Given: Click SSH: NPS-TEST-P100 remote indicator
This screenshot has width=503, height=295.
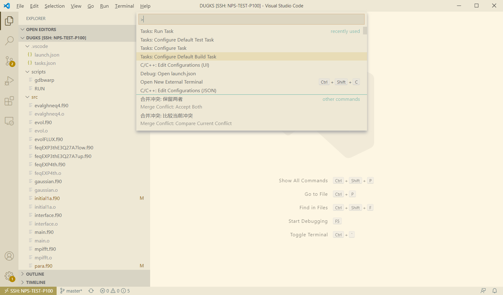Looking at the screenshot, I should click(x=28, y=291).
